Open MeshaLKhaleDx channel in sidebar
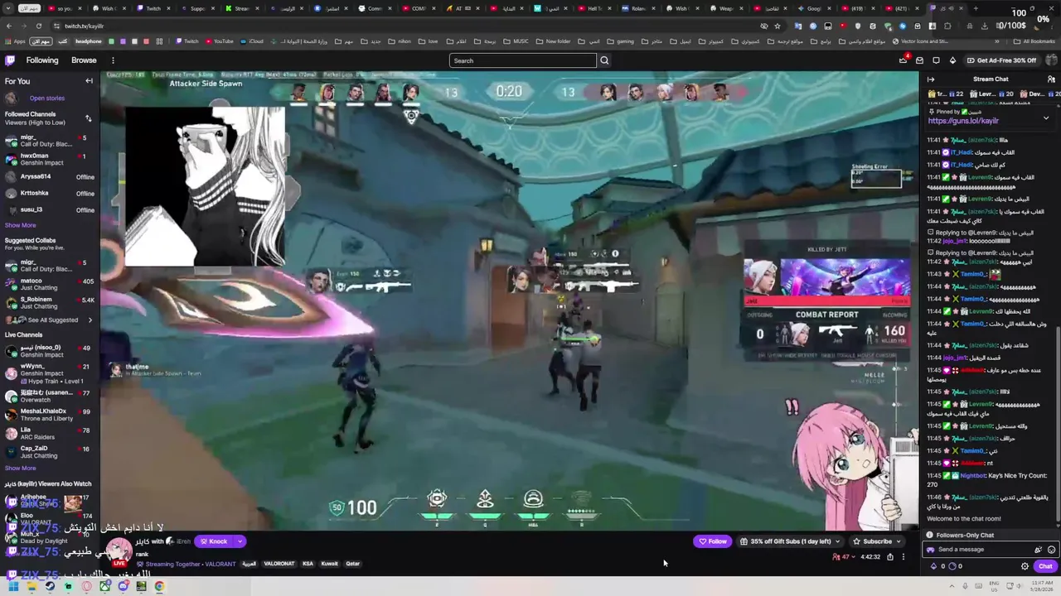Screen dimensions: 1061x596 tap(50, 414)
